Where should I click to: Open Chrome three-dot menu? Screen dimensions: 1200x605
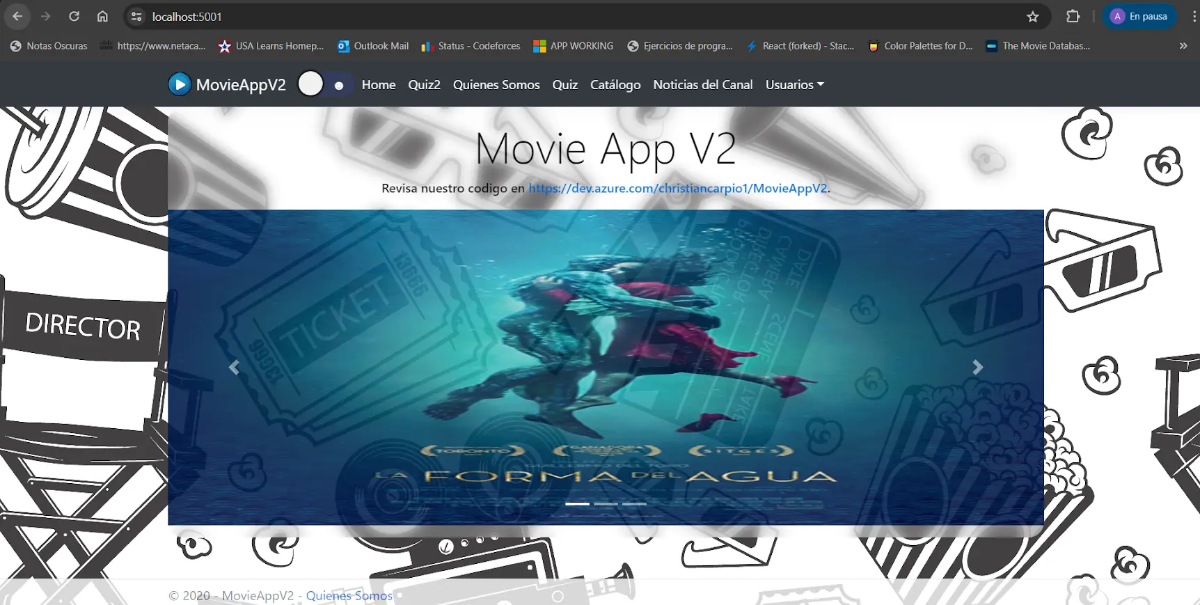[1194, 16]
